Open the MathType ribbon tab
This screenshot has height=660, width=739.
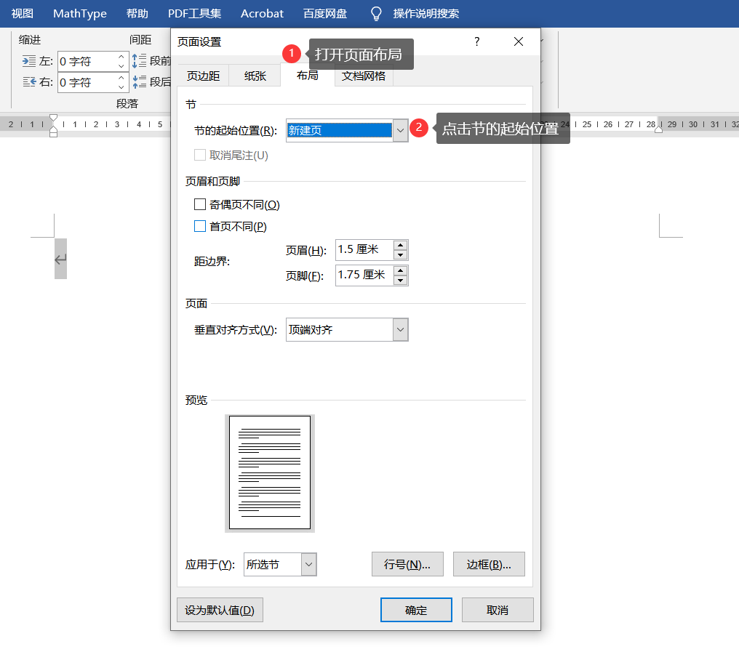coord(80,13)
